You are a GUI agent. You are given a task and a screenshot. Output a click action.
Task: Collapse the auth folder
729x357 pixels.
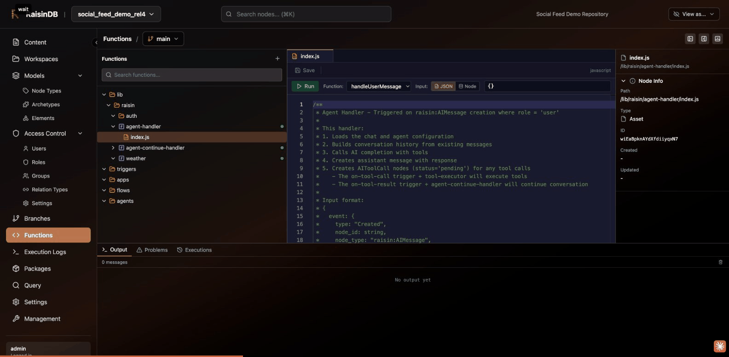pos(113,116)
